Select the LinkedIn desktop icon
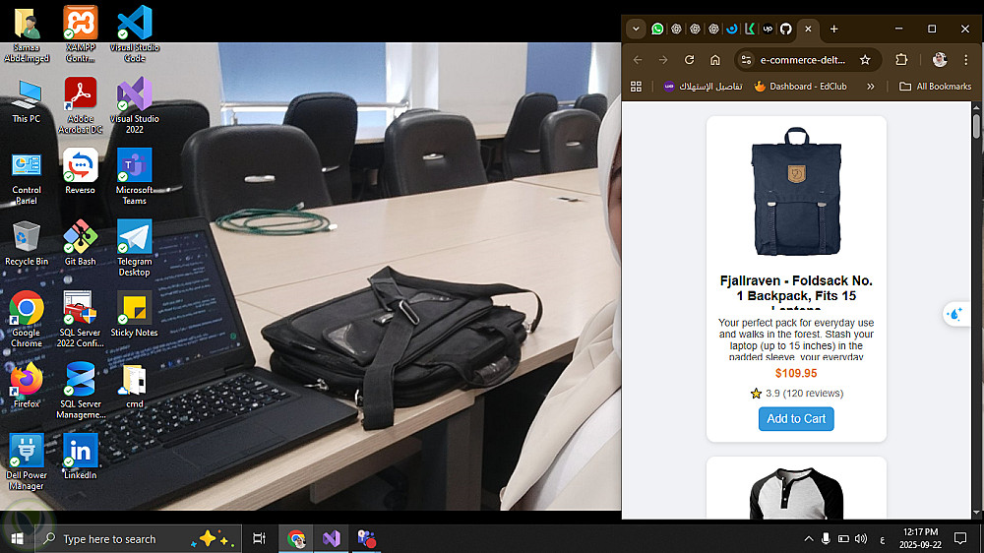984x553 pixels. pos(81,457)
